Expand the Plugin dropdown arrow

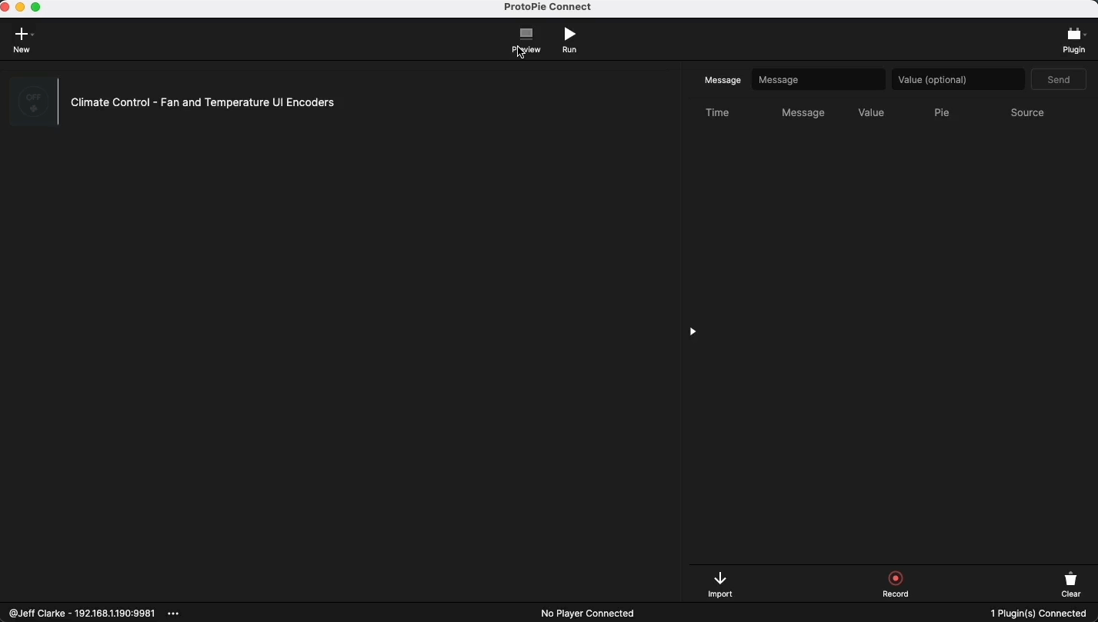[x=1085, y=35]
